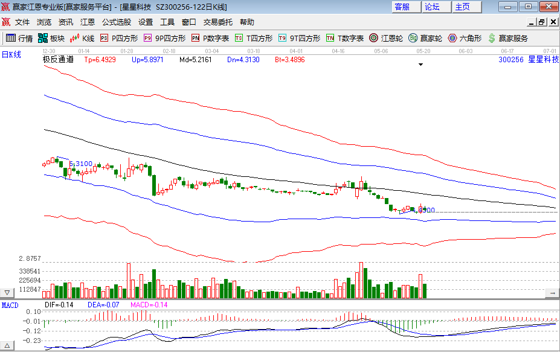Click the right arrow button at volume panel edge

[552, 293]
